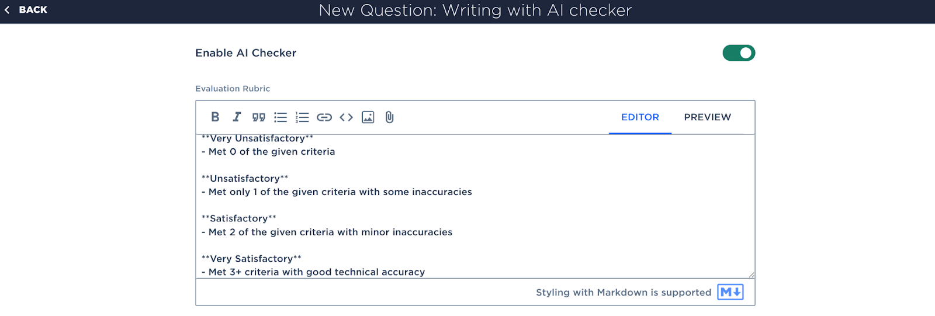935x316 pixels.
Task: Go back using the BACK button
Action: 26,10
